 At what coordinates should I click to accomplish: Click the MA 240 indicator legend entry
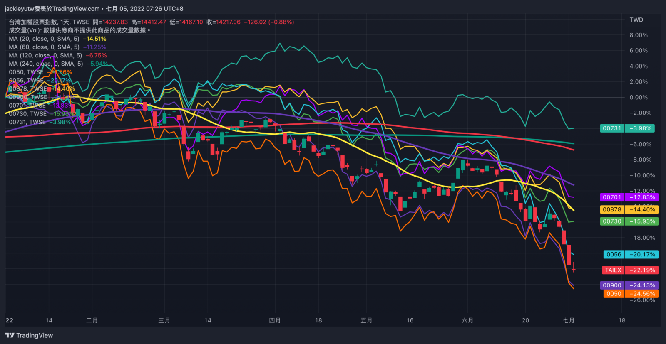pos(46,64)
